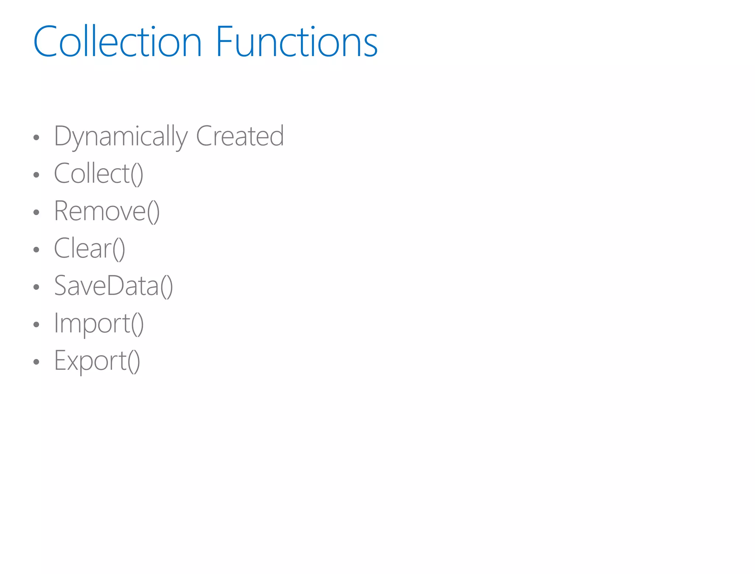Click the bullet dot before Dynamically Created
Image resolution: width=755 pixels, height=574 pixels.
[x=36, y=138]
